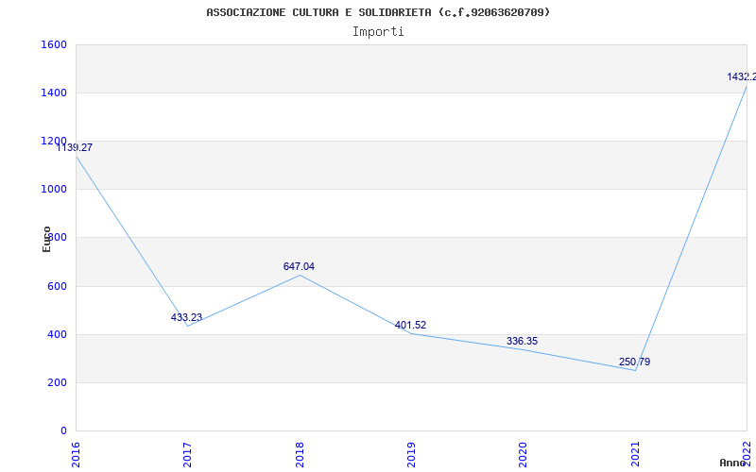Click the 401.52 data label
The image size is (756, 472).
pos(410,325)
